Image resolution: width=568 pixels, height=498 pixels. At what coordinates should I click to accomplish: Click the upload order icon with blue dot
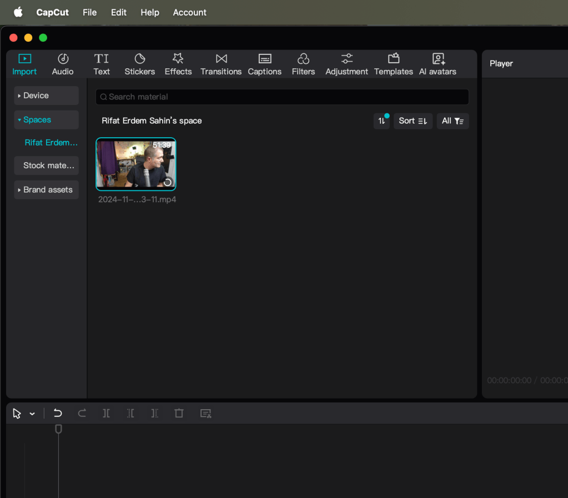[x=381, y=121]
